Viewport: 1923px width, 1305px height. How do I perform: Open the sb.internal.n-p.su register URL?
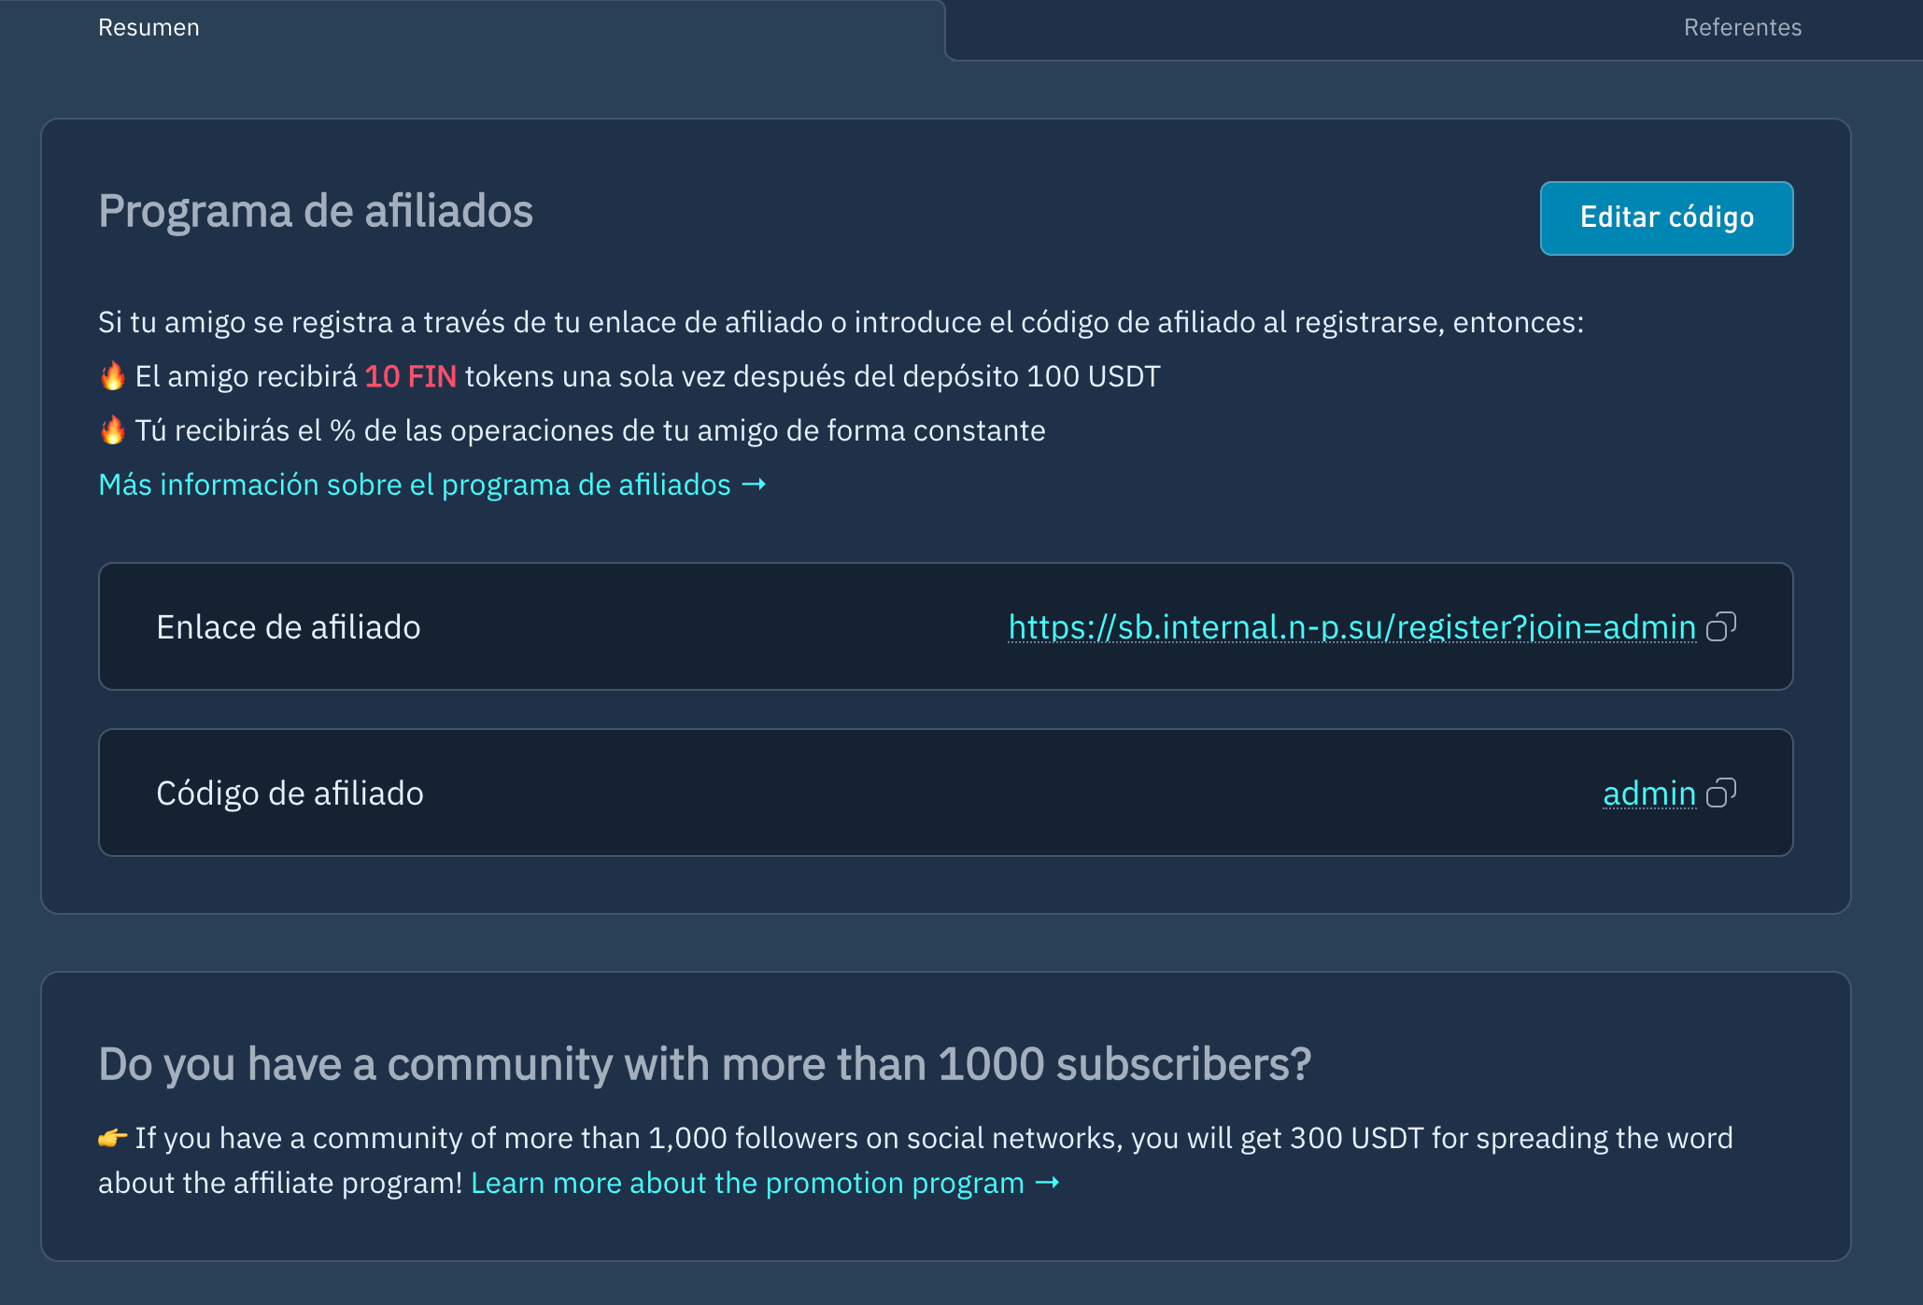pos(1351,627)
